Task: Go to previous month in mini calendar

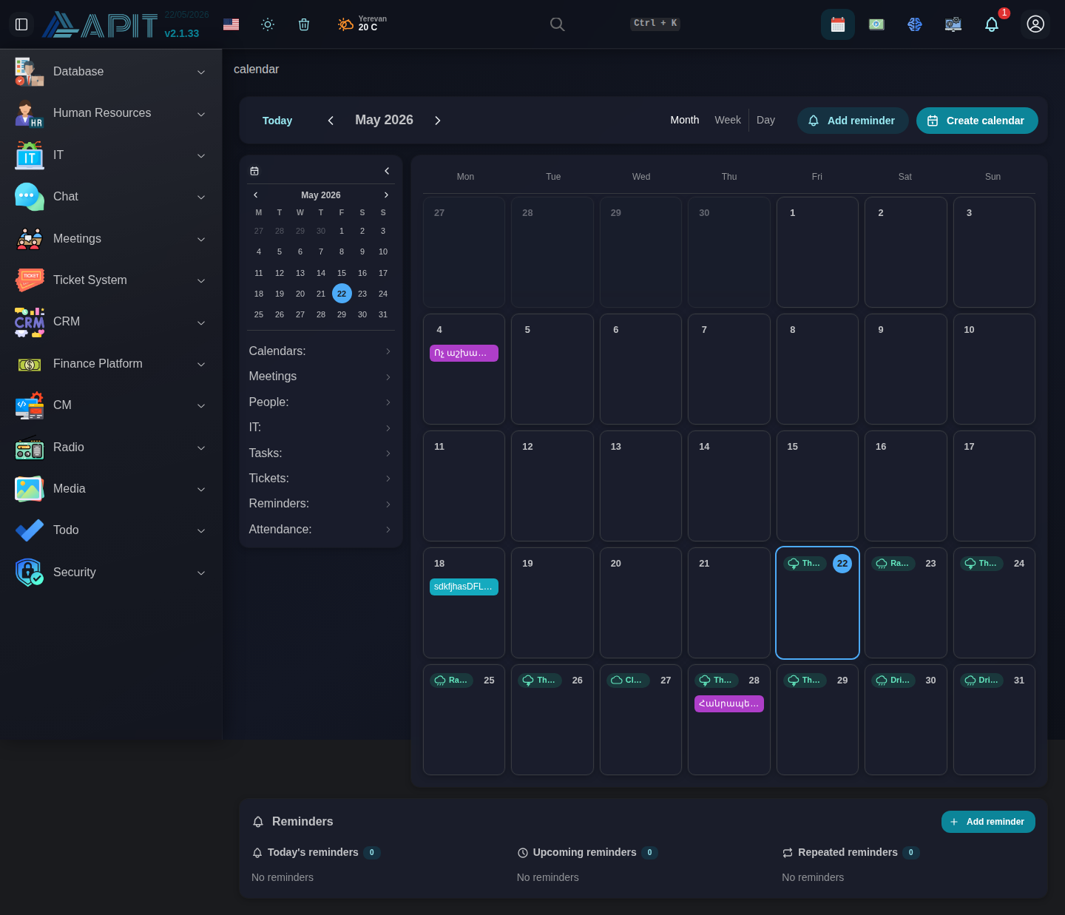Action: [x=256, y=195]
